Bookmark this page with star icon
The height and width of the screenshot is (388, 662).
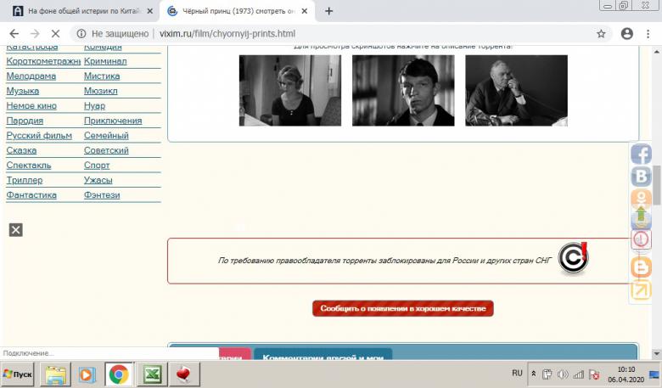coord(601,34)
